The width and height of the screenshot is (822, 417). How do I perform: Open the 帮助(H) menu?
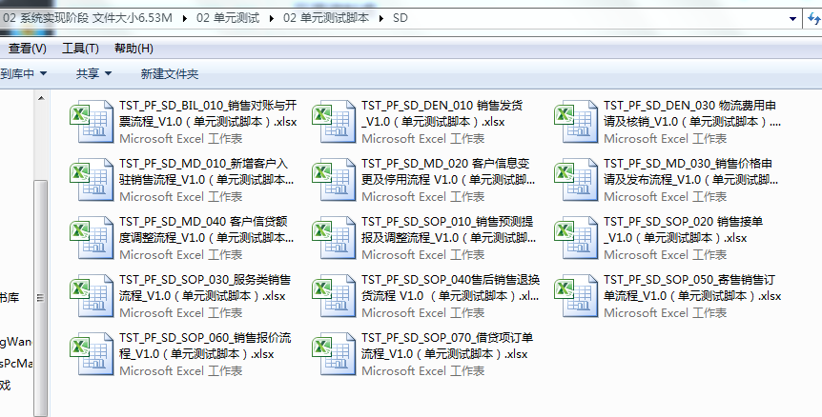(x=134, y=49)
